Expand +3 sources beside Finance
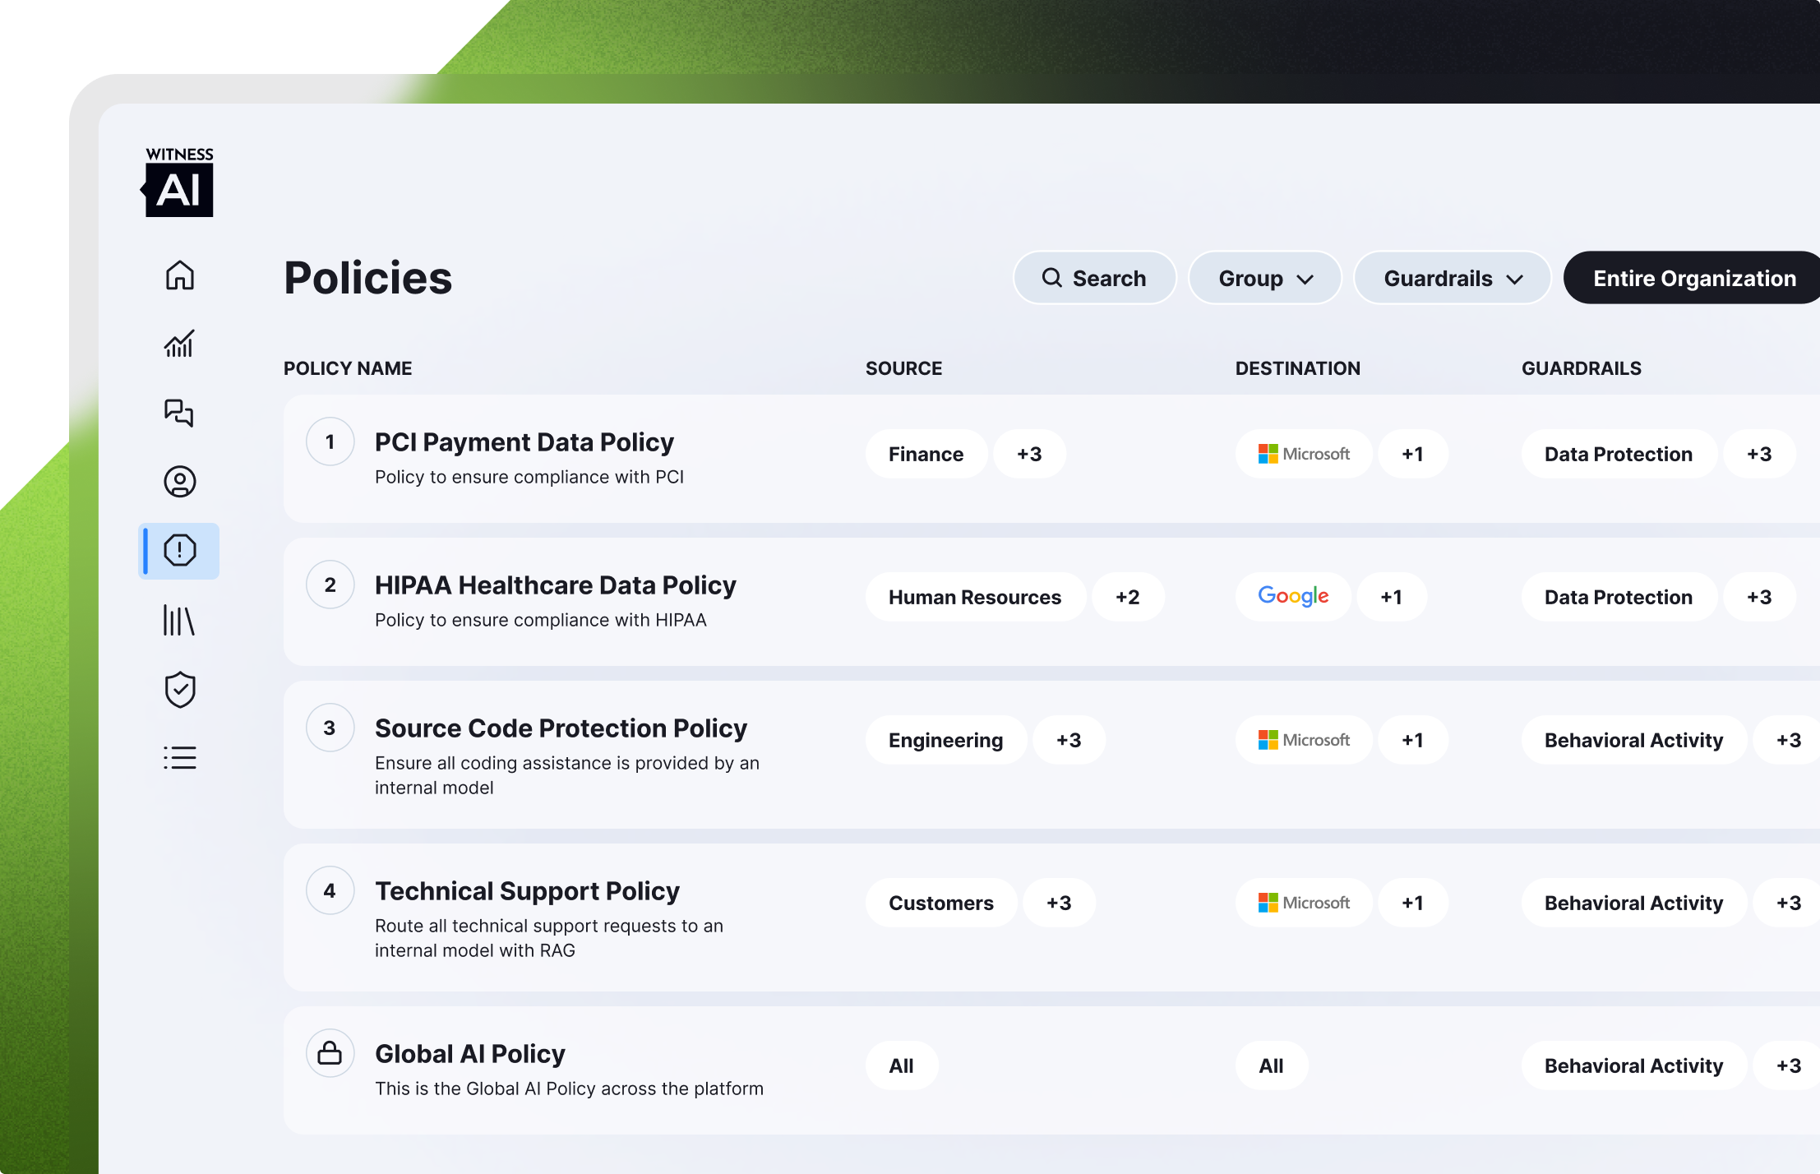This screenshot has width=1820, height=1174. (x=1029, y=454)
